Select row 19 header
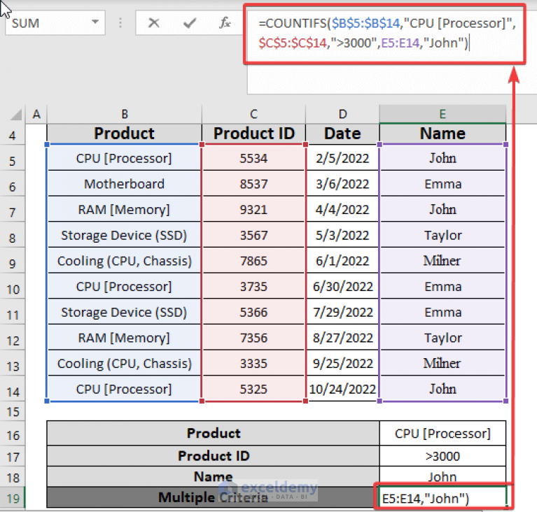Screen dimensions: 537x512 [13, 498]
